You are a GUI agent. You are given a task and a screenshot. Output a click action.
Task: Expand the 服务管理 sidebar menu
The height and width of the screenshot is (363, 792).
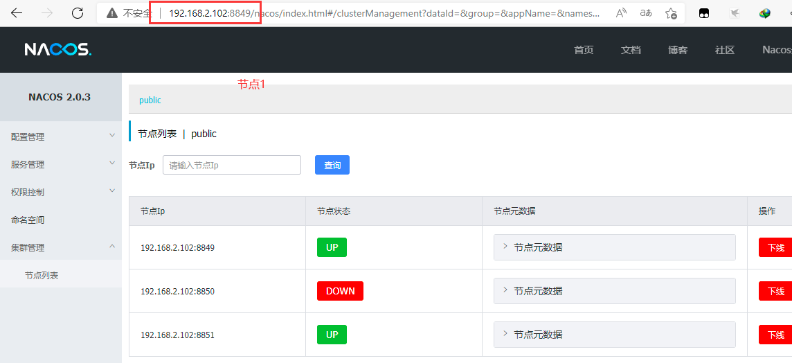pos(60,164)
